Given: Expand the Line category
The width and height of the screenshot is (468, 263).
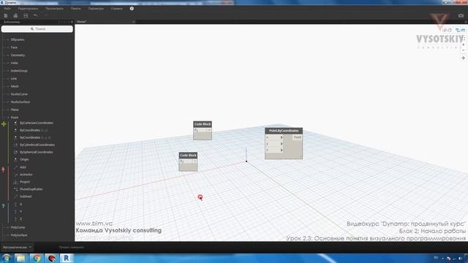Looking at the screenshot, I should 13,78.
